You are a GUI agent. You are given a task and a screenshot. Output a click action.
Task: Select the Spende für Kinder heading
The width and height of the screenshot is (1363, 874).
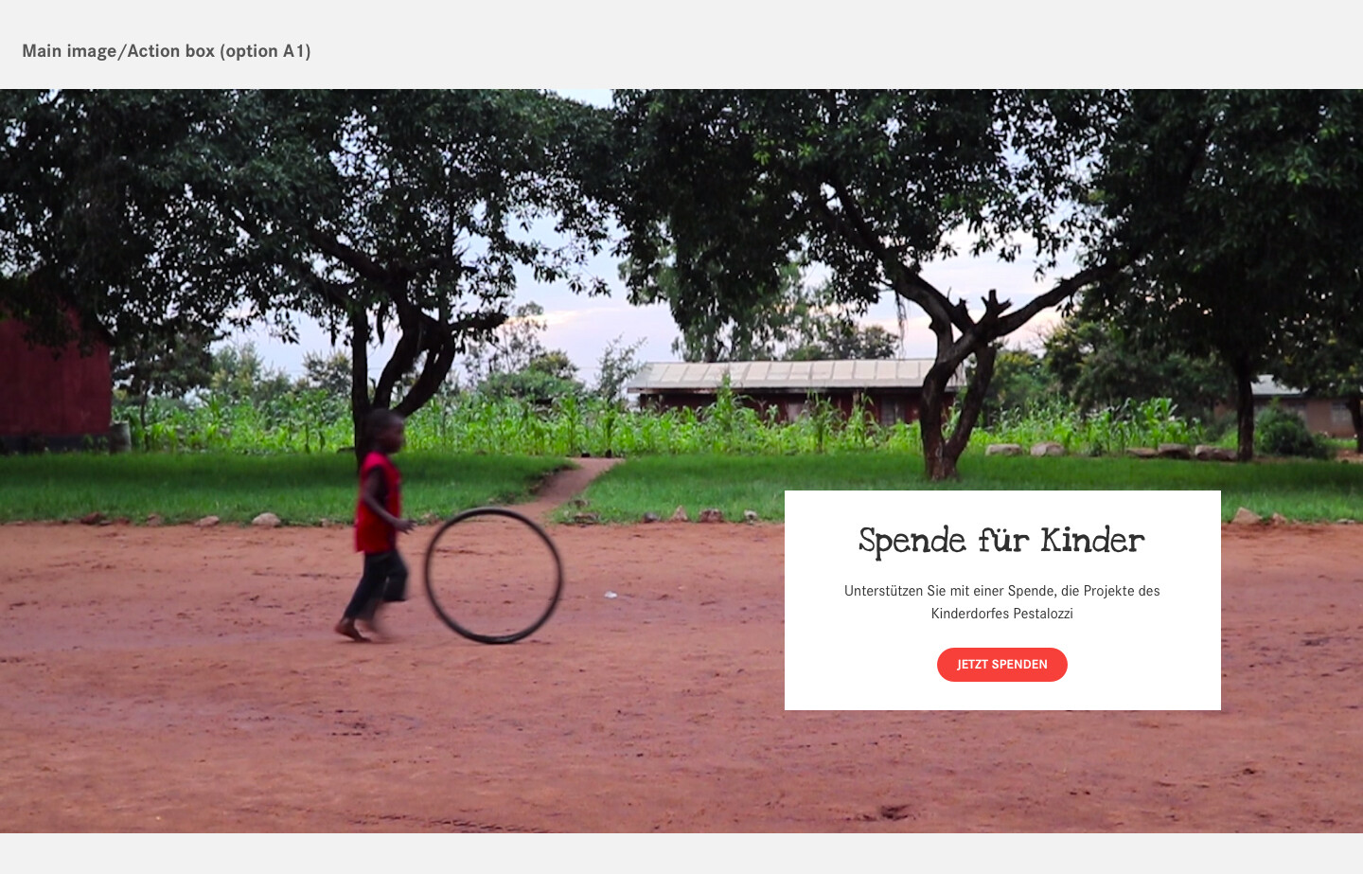(1001, 541)
